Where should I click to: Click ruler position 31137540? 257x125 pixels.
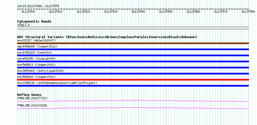(x=139, y=12)
